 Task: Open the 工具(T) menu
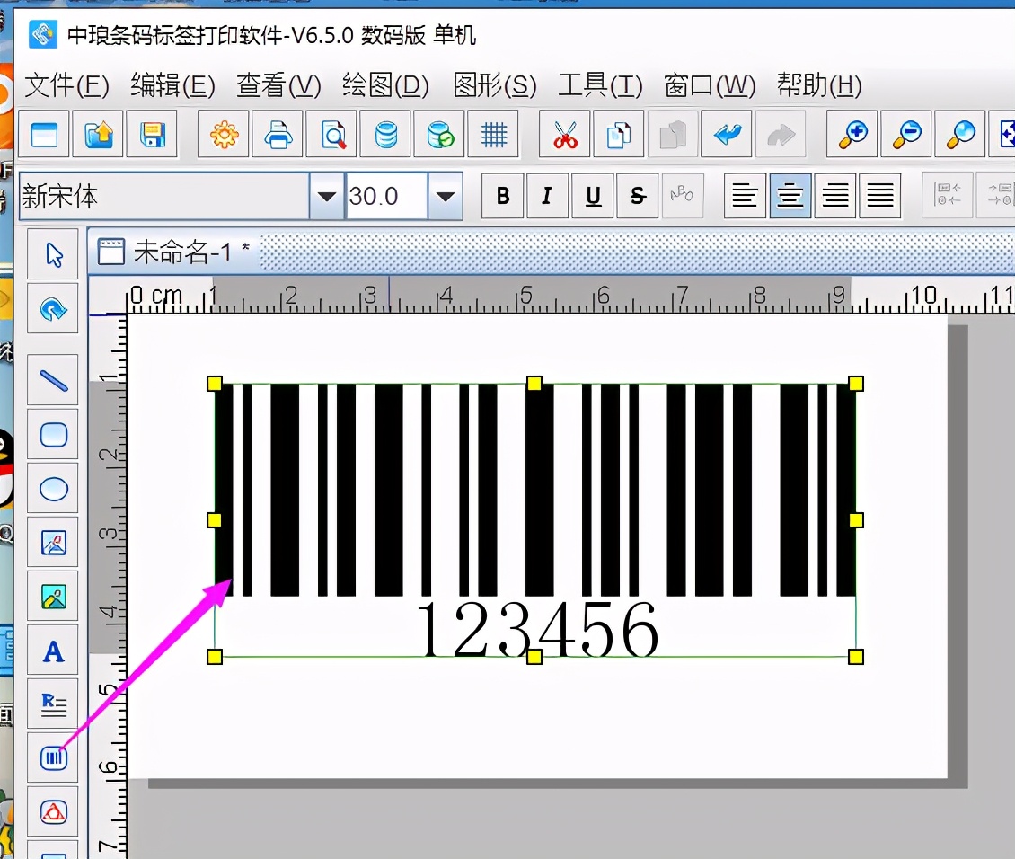601,85
